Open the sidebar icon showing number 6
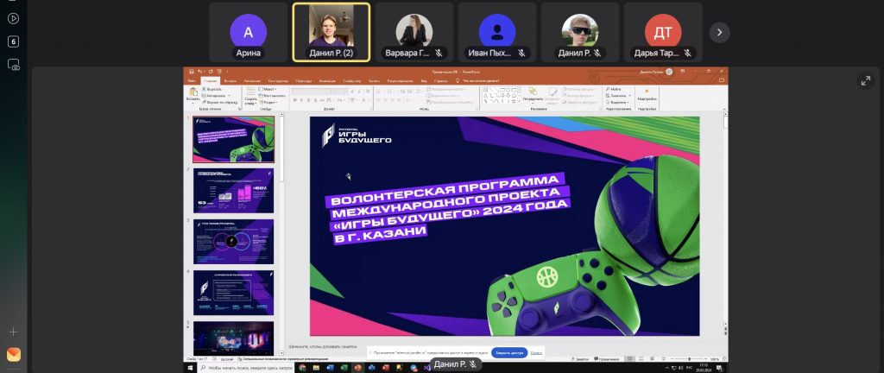 [x=13, y=41]
